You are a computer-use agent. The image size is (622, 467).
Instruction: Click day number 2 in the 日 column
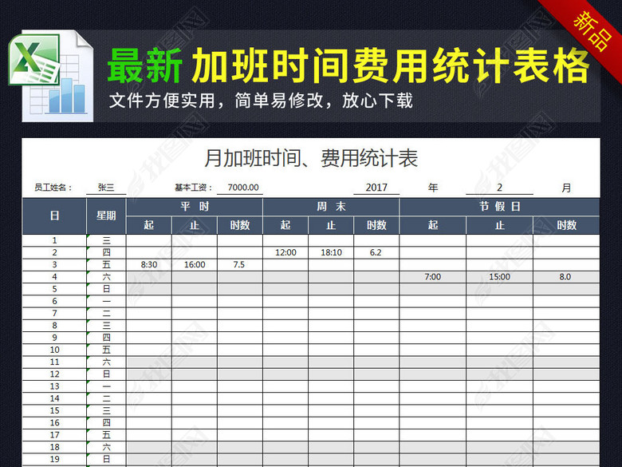point(54,252)
